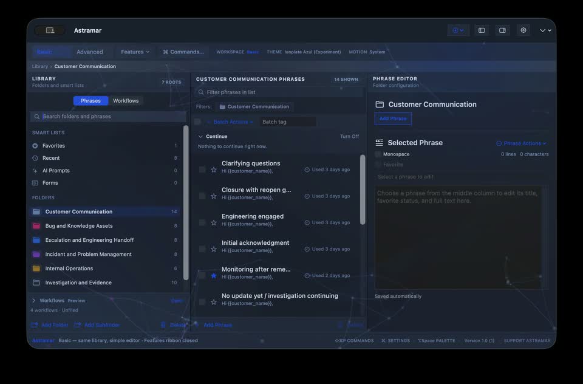The width and height of the screenshot is (583, 384).
Task: Check the Engineering engaged row checkbox
Action: point(202,222)
